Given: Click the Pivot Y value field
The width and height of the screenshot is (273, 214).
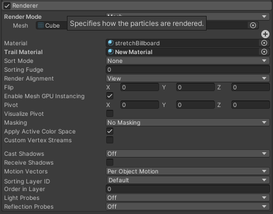Looking at the screenshot, I should (x=196, y=105).
